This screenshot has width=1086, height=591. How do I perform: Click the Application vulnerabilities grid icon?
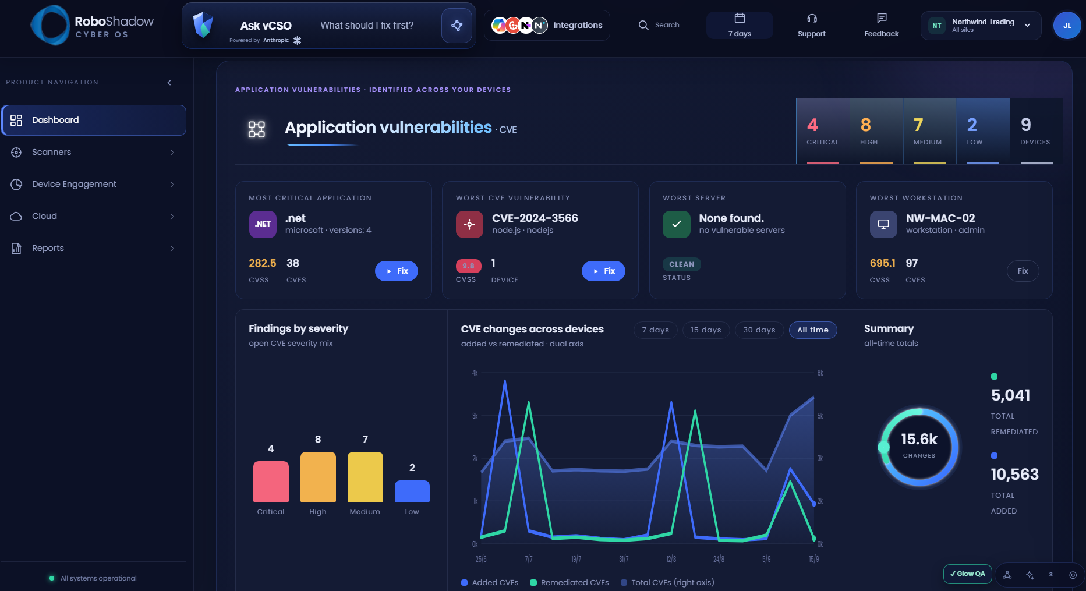[x=257, y=129]
